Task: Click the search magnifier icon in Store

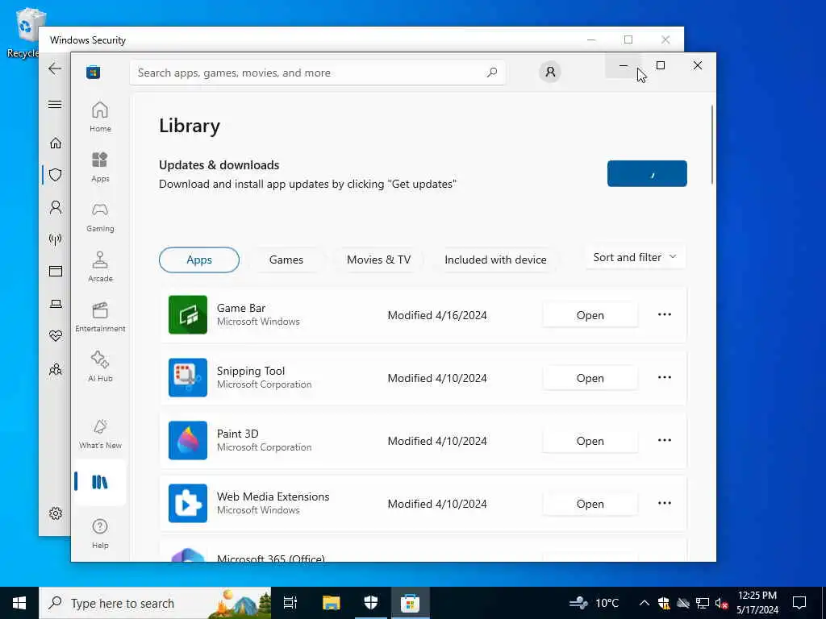Action: pos(491,72)
